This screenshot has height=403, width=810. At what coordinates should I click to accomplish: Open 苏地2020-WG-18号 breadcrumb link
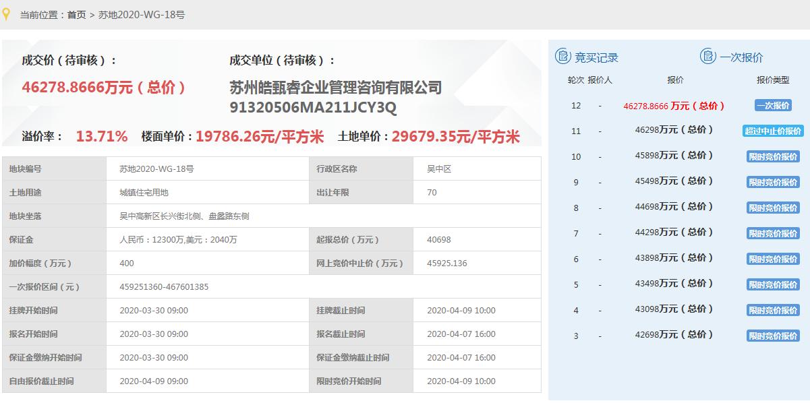pyautogui.click(x=142, y=14)
